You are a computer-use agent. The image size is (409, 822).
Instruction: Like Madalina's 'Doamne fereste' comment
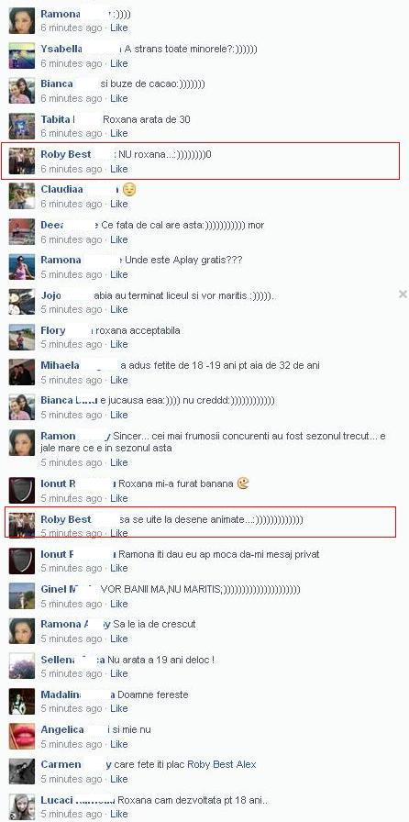[119, 709]
